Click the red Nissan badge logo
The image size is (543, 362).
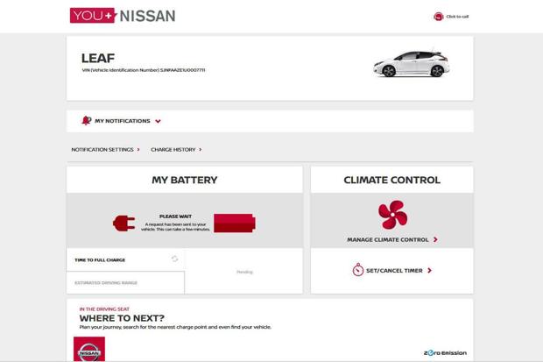coord(89,349)
